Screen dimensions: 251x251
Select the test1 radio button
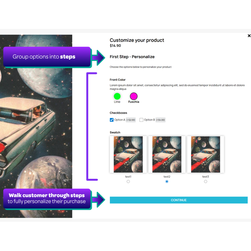point(128,181)
